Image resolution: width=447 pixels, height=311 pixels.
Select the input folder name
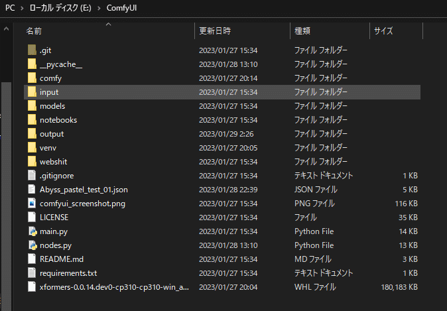[x=49, y=92]
